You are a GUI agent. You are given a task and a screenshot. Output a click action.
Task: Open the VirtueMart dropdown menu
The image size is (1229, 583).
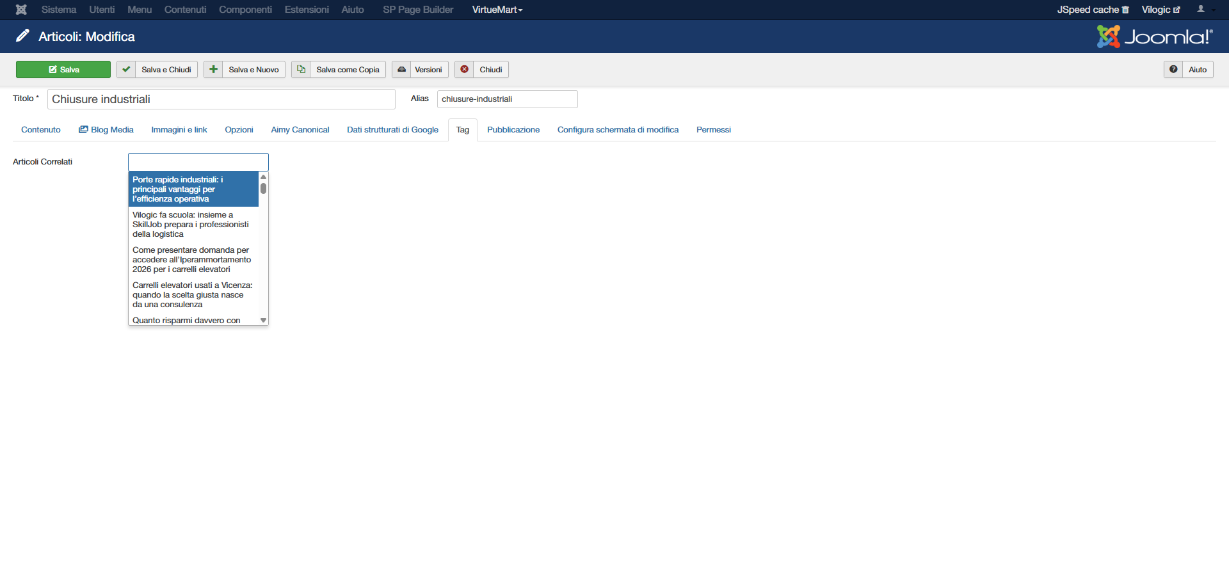tap(497, 10)
